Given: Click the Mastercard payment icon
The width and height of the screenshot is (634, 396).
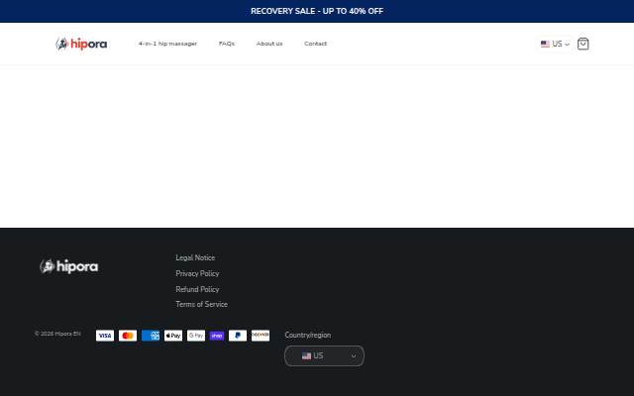Looking at the screenshot, I should coord(128,336).
